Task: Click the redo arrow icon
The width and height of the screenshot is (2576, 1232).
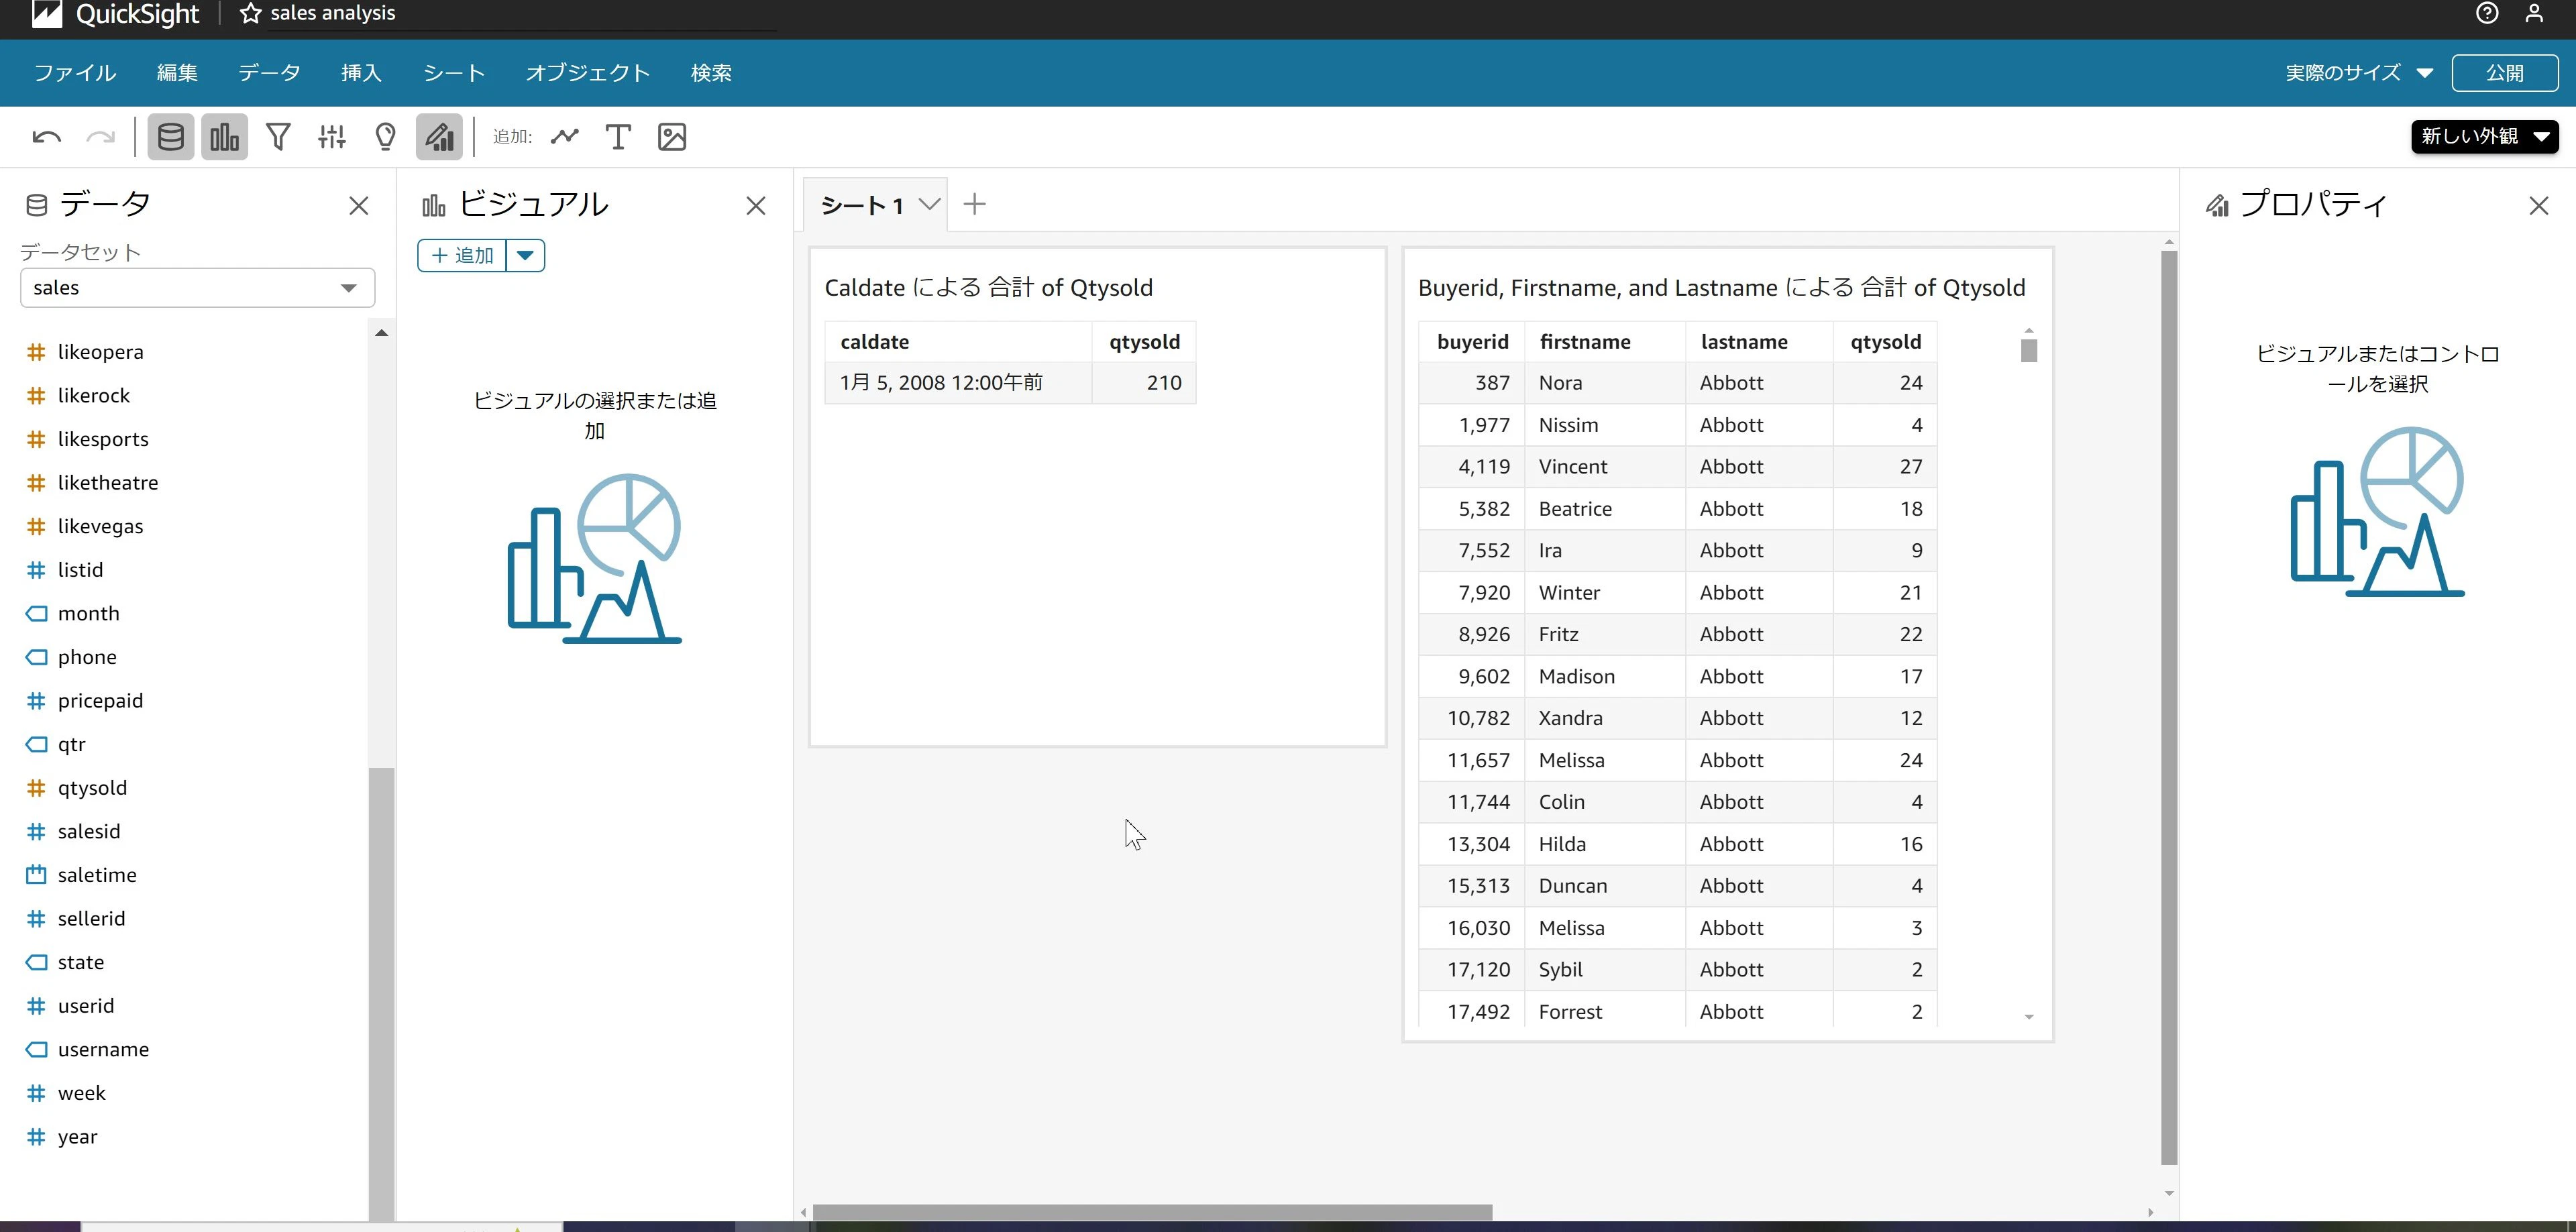Action: click(100, 137)
